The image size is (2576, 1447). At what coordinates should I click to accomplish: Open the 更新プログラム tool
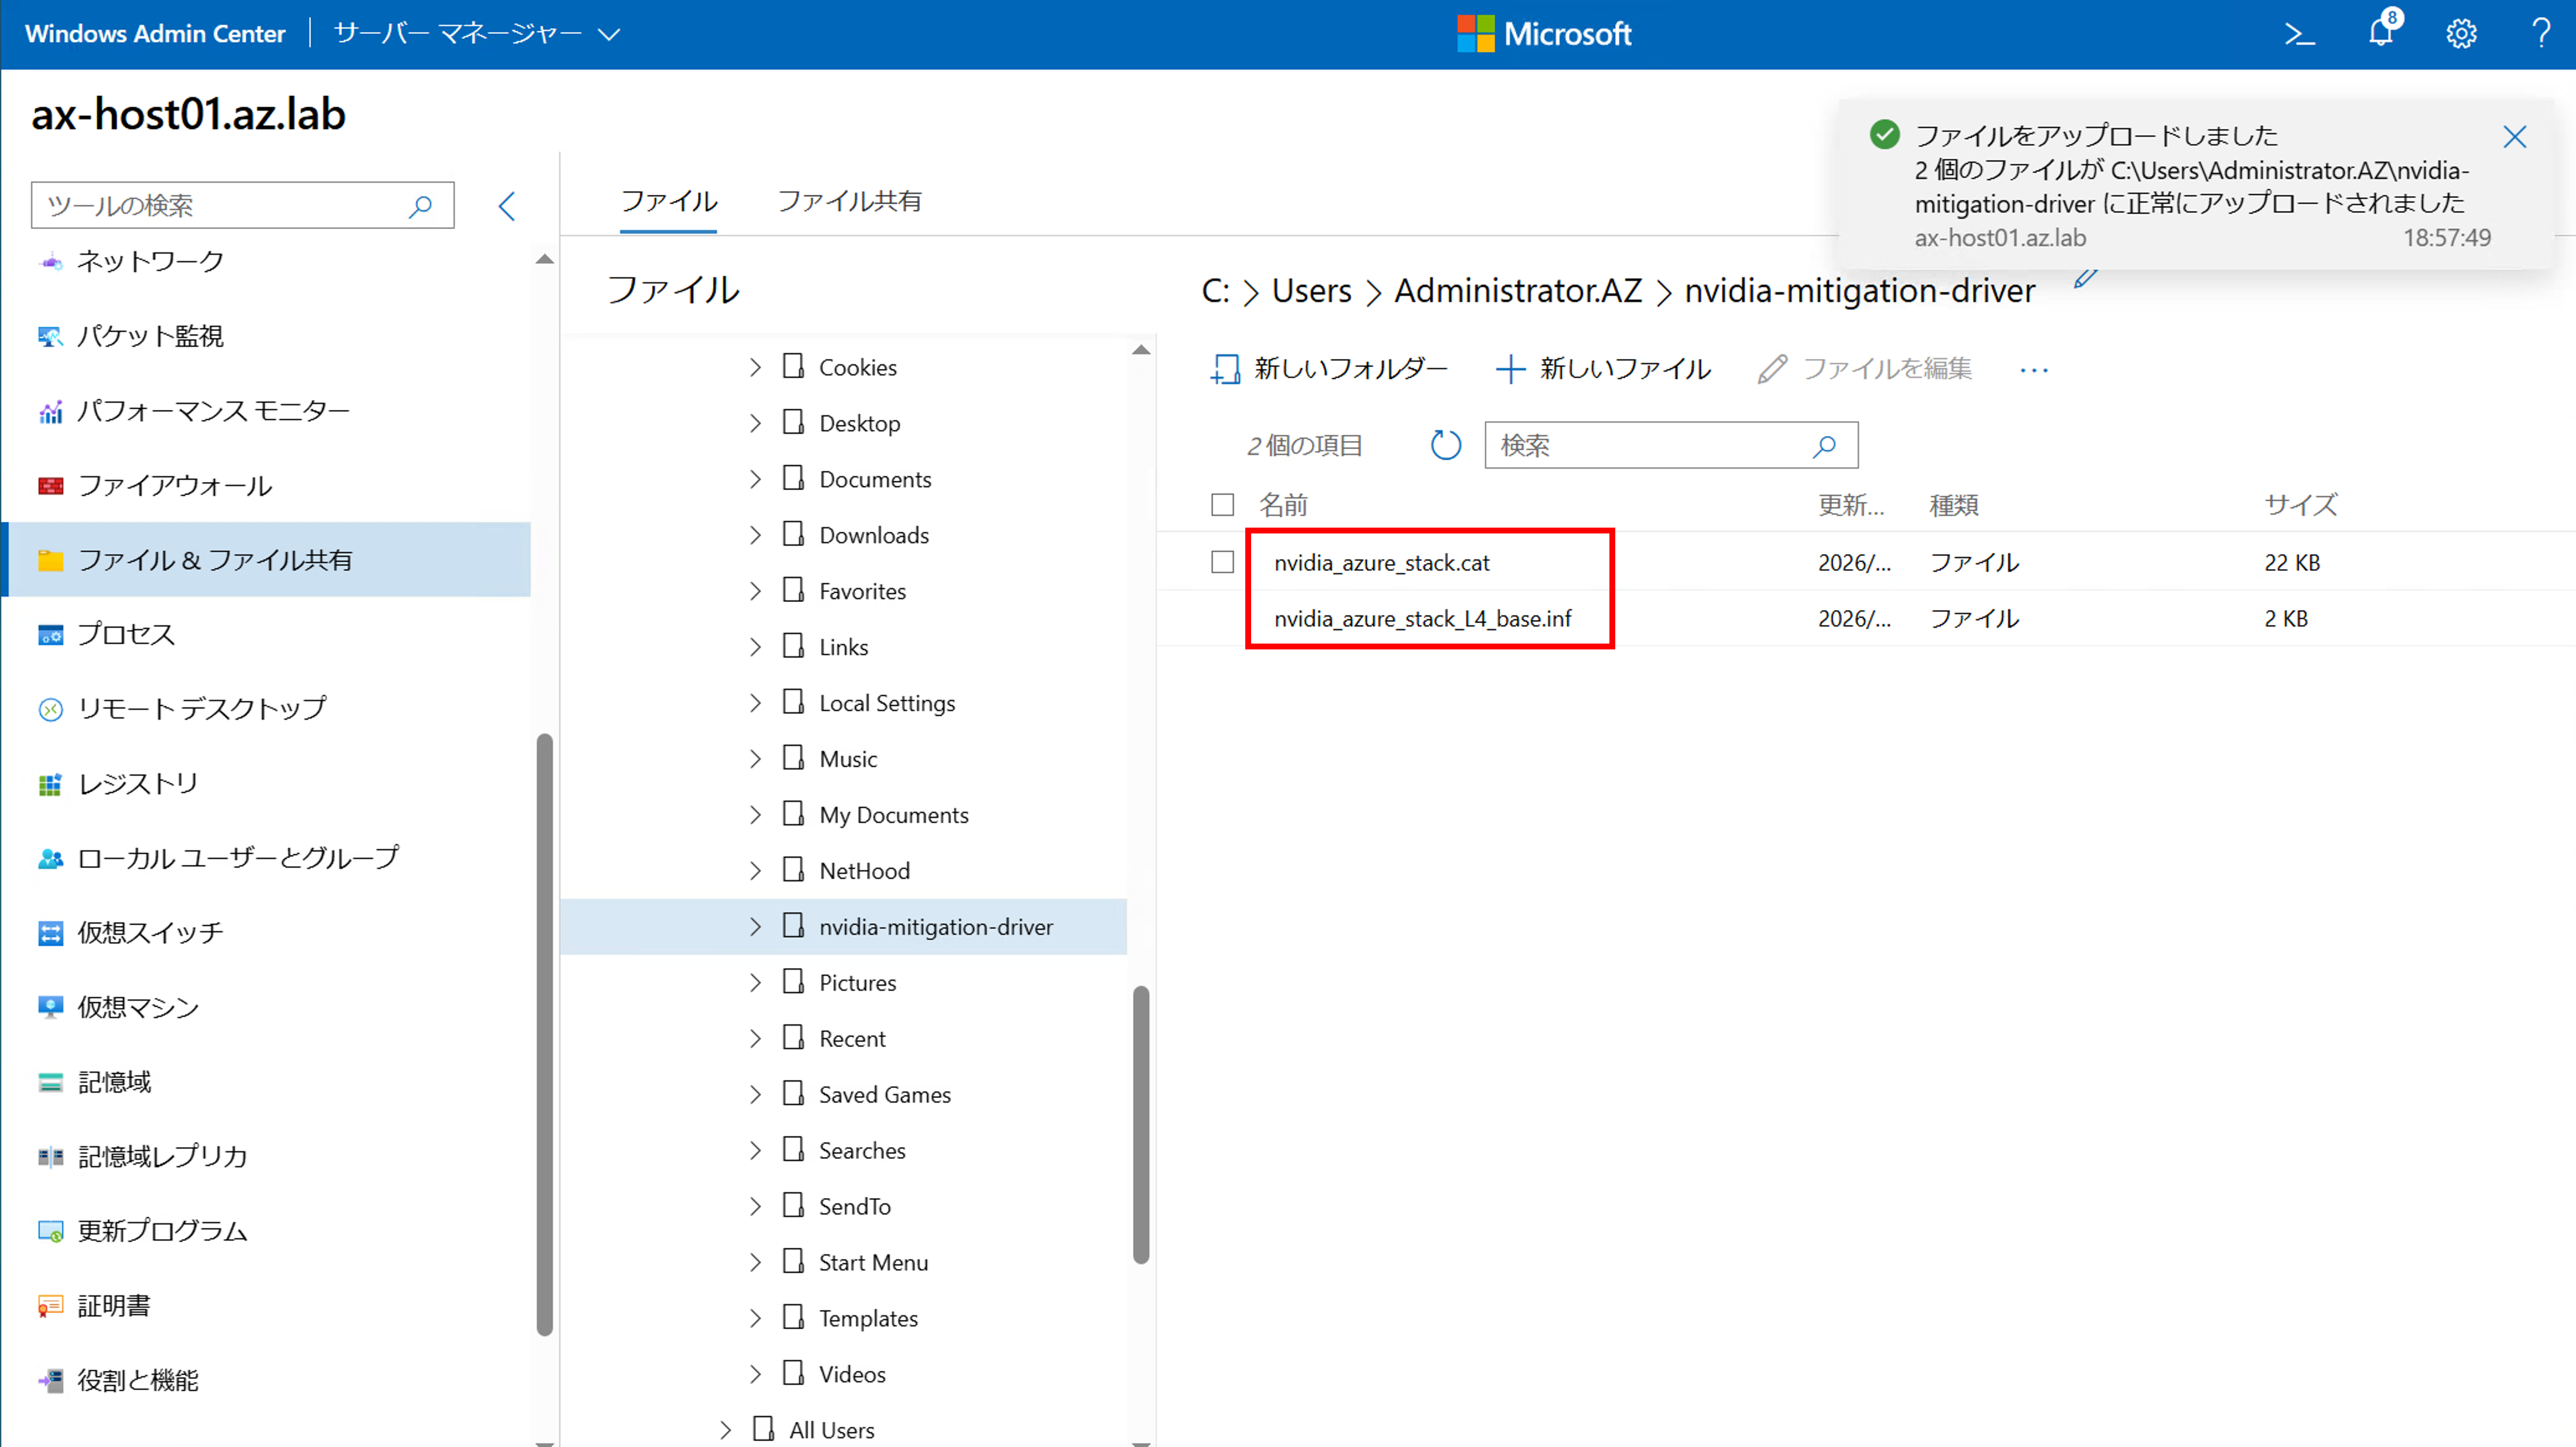pos(162,1230)
